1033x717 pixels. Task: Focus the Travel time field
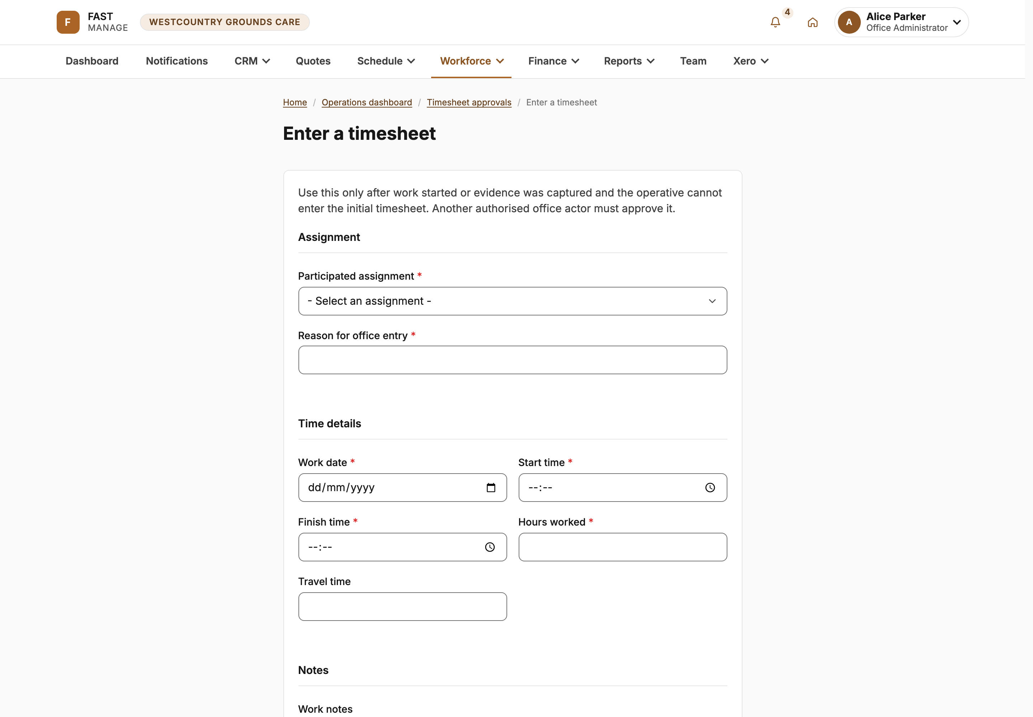click(402, 607)
